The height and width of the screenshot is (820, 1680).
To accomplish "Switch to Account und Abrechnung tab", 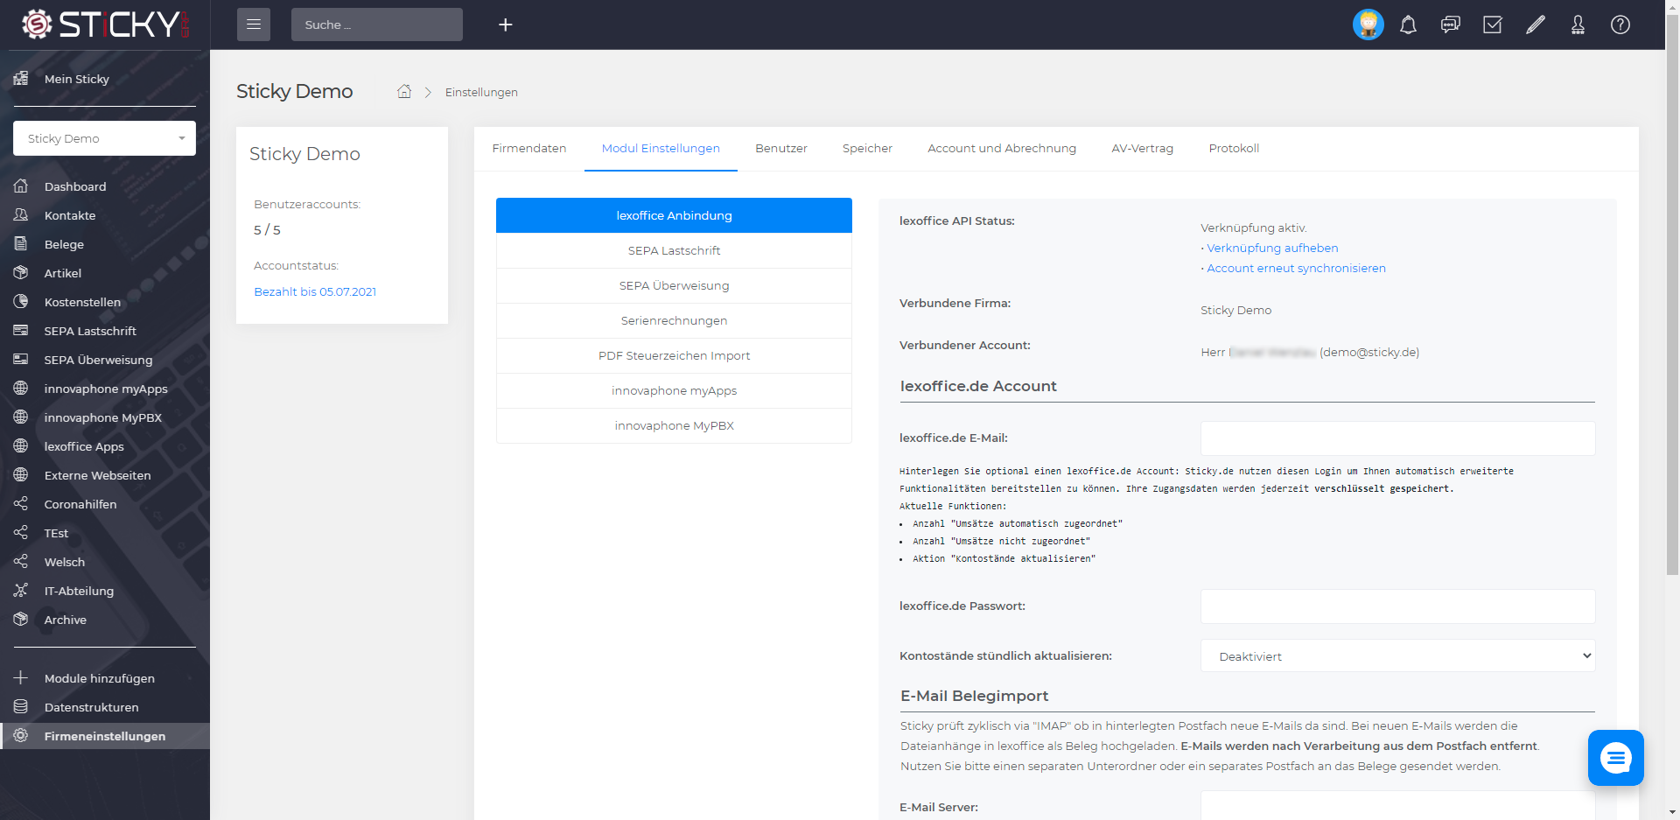I will tap(1002, 148).
